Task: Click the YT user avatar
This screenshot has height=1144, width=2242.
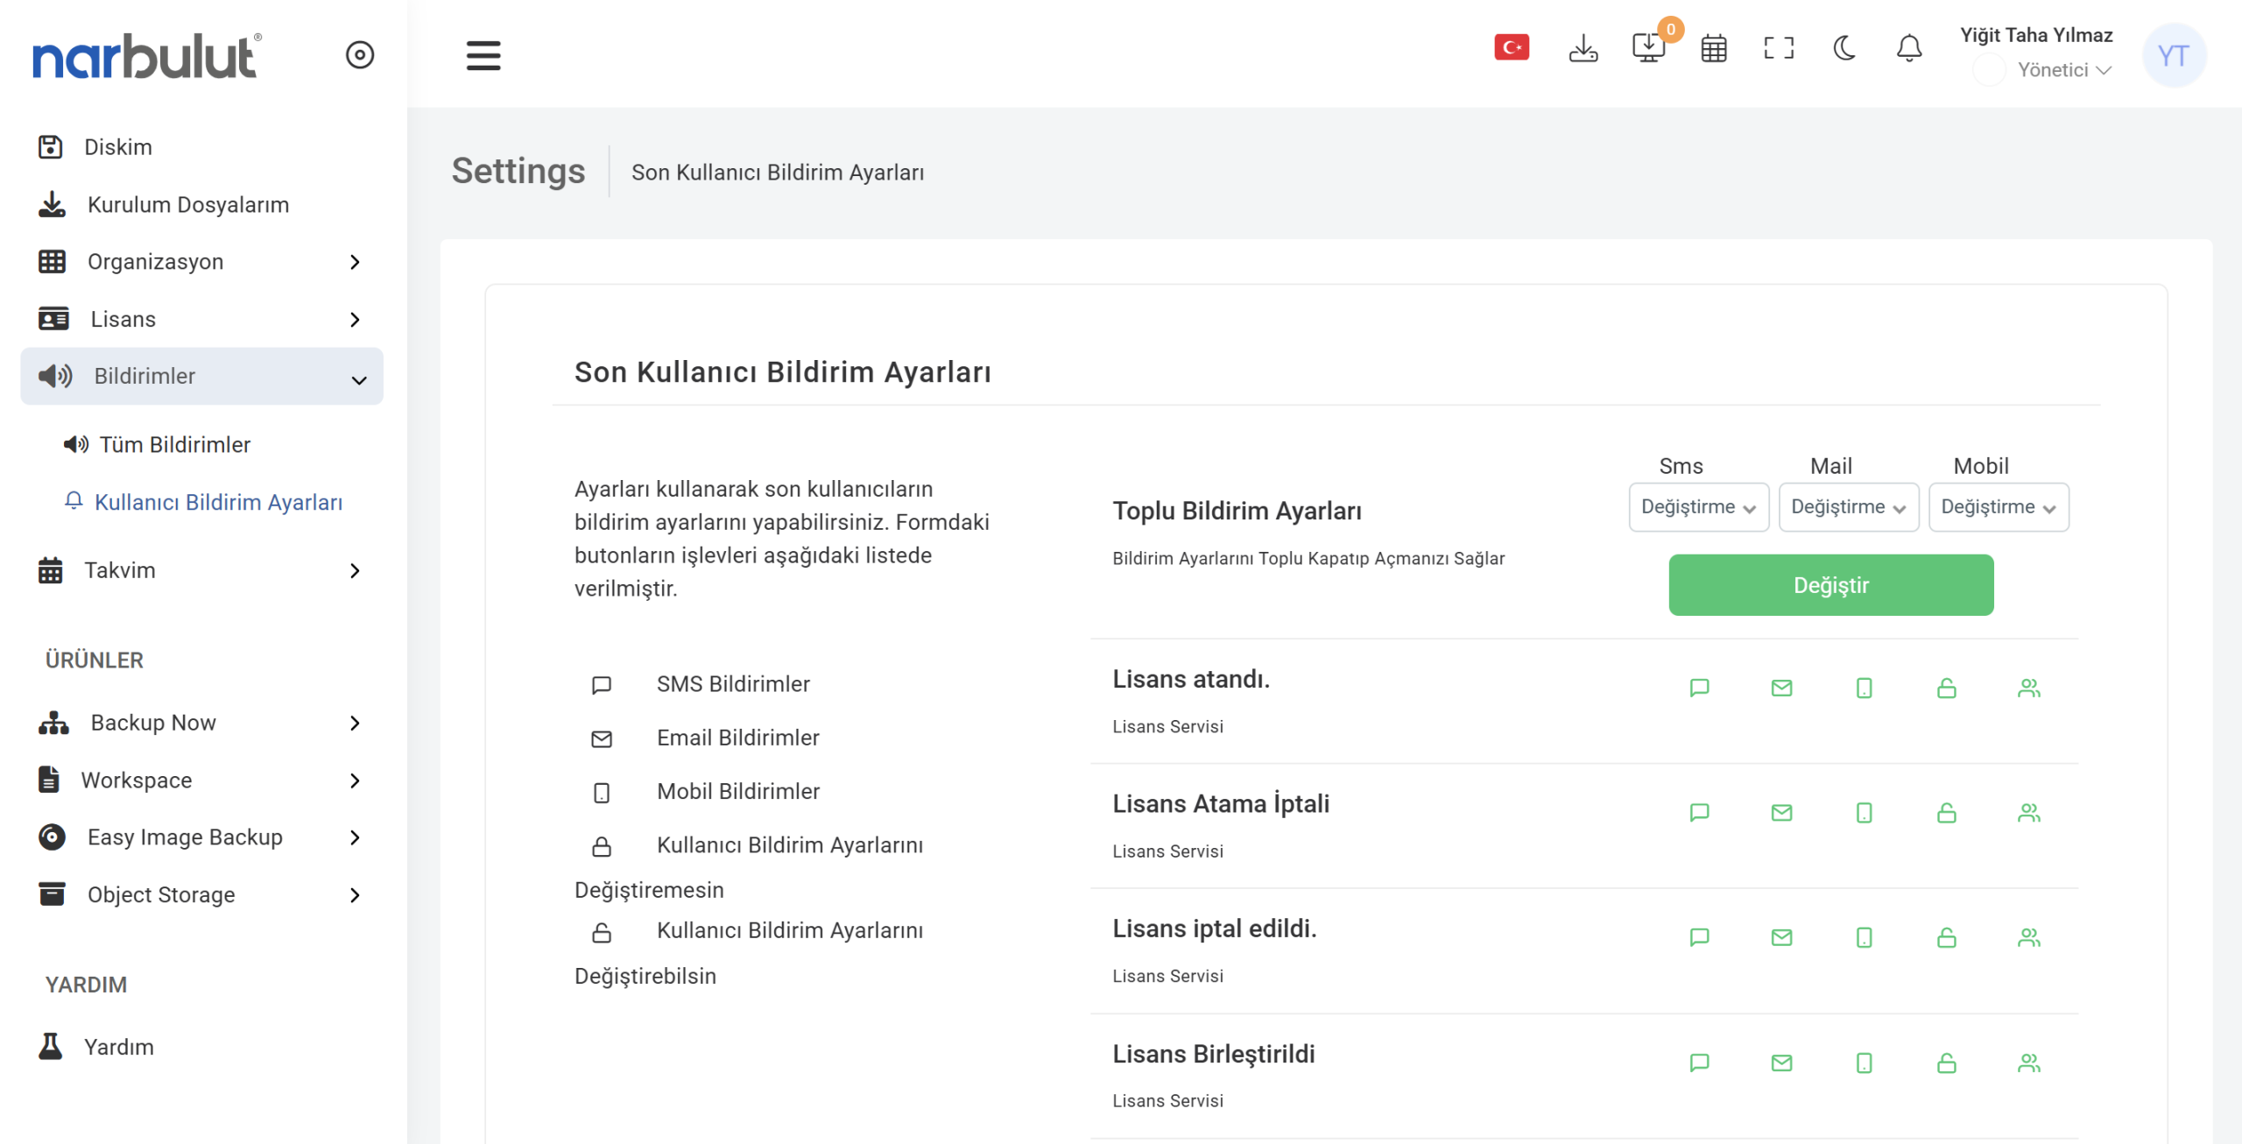Action: click(x=2173, y=55)
